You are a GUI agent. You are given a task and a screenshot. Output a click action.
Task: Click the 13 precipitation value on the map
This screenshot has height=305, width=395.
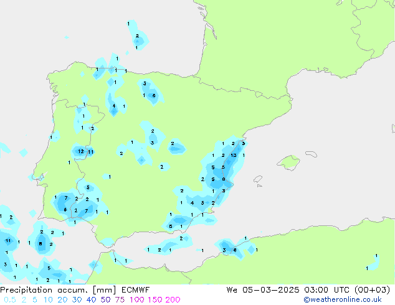click(234, 155)
